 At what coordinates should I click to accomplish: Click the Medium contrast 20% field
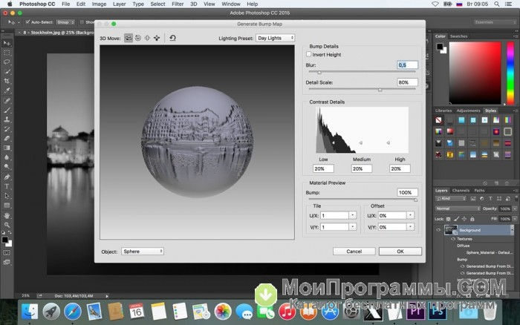362,168
